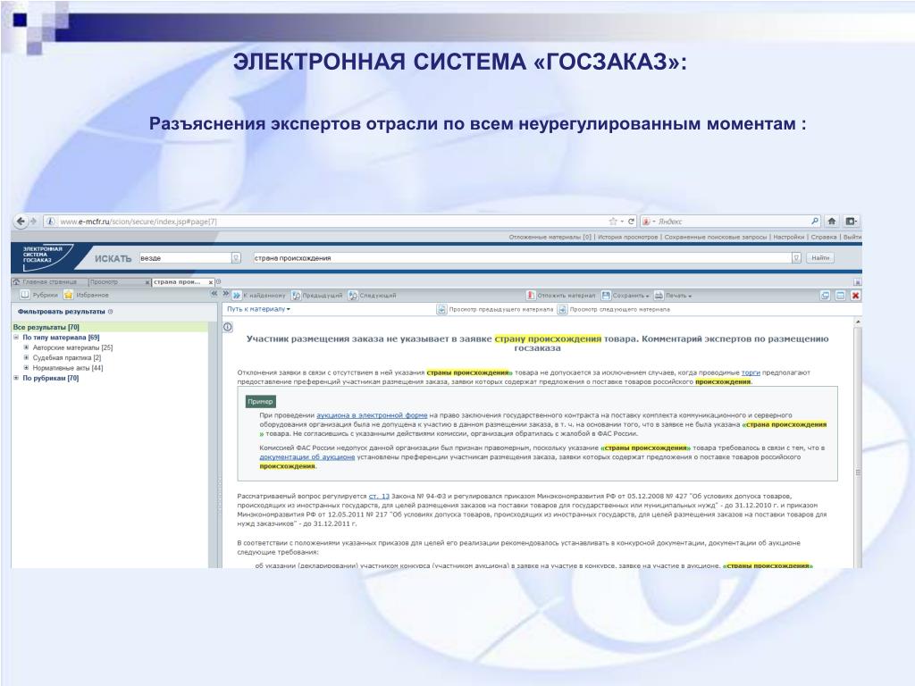Click the Яндекс browser search field
915x686 pixels.
[x=733, y=222]
